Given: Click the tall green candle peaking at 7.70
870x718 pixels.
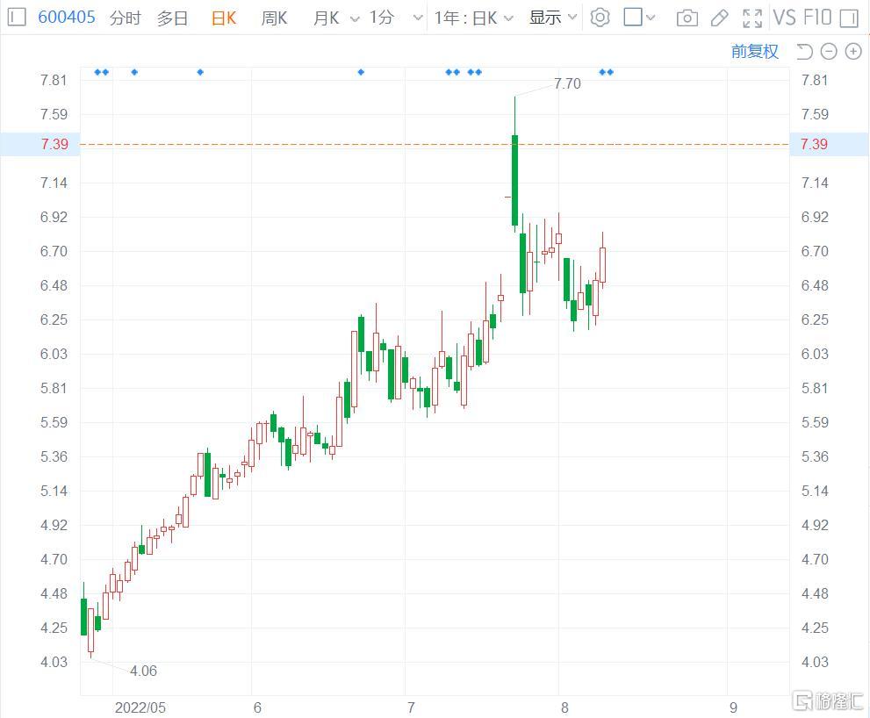Looking at the screenshot, I should pyautogui.click(x=515, y=180).
